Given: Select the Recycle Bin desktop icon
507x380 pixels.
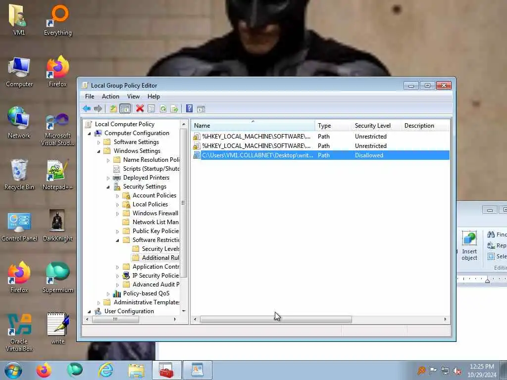Looking at the screenshot, I should click(x=19, y=175).
